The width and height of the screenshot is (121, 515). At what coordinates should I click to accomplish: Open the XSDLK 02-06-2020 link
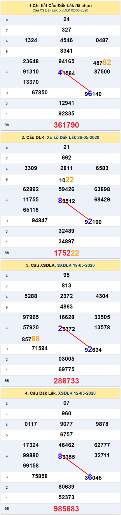point(74,10)
